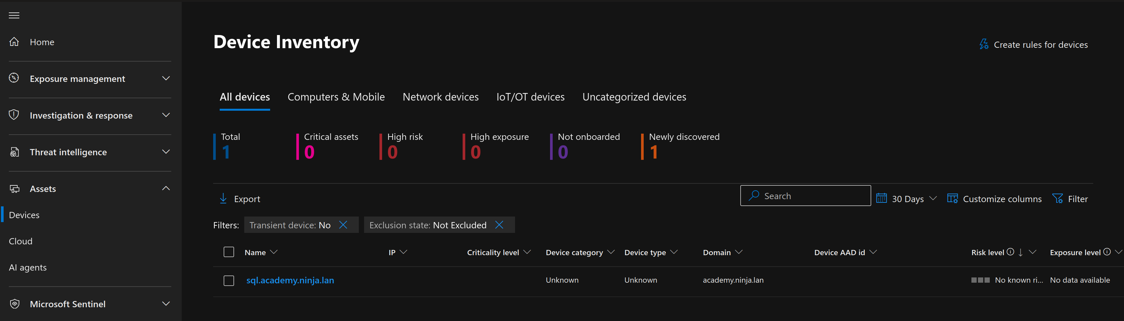Collapse the Assets section
1124x321 pixels.
(166, 189)
